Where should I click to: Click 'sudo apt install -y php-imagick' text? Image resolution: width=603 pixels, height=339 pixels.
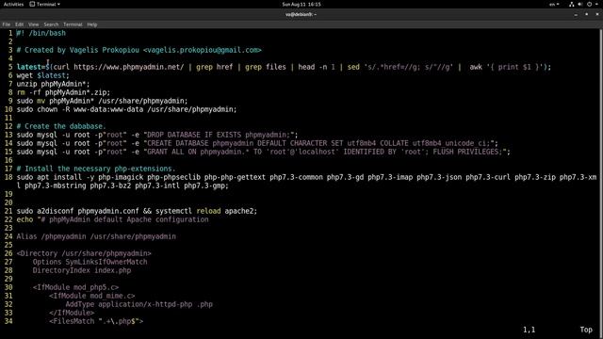[x=79, y=177]
